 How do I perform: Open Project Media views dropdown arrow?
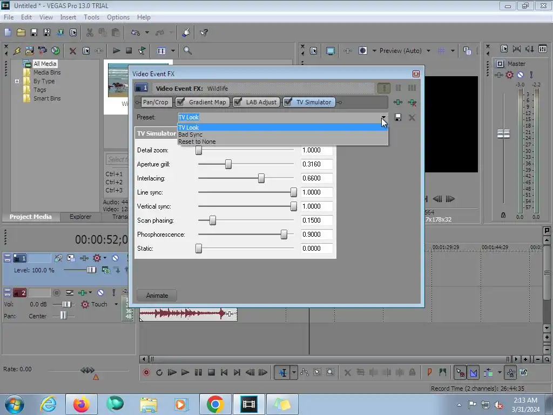click(x=173, y=51)
